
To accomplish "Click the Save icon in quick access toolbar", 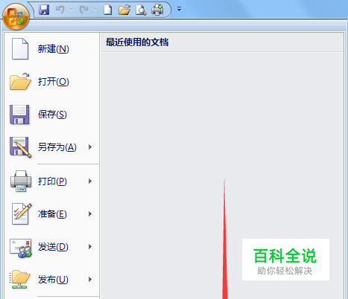I will click(44, 10).
